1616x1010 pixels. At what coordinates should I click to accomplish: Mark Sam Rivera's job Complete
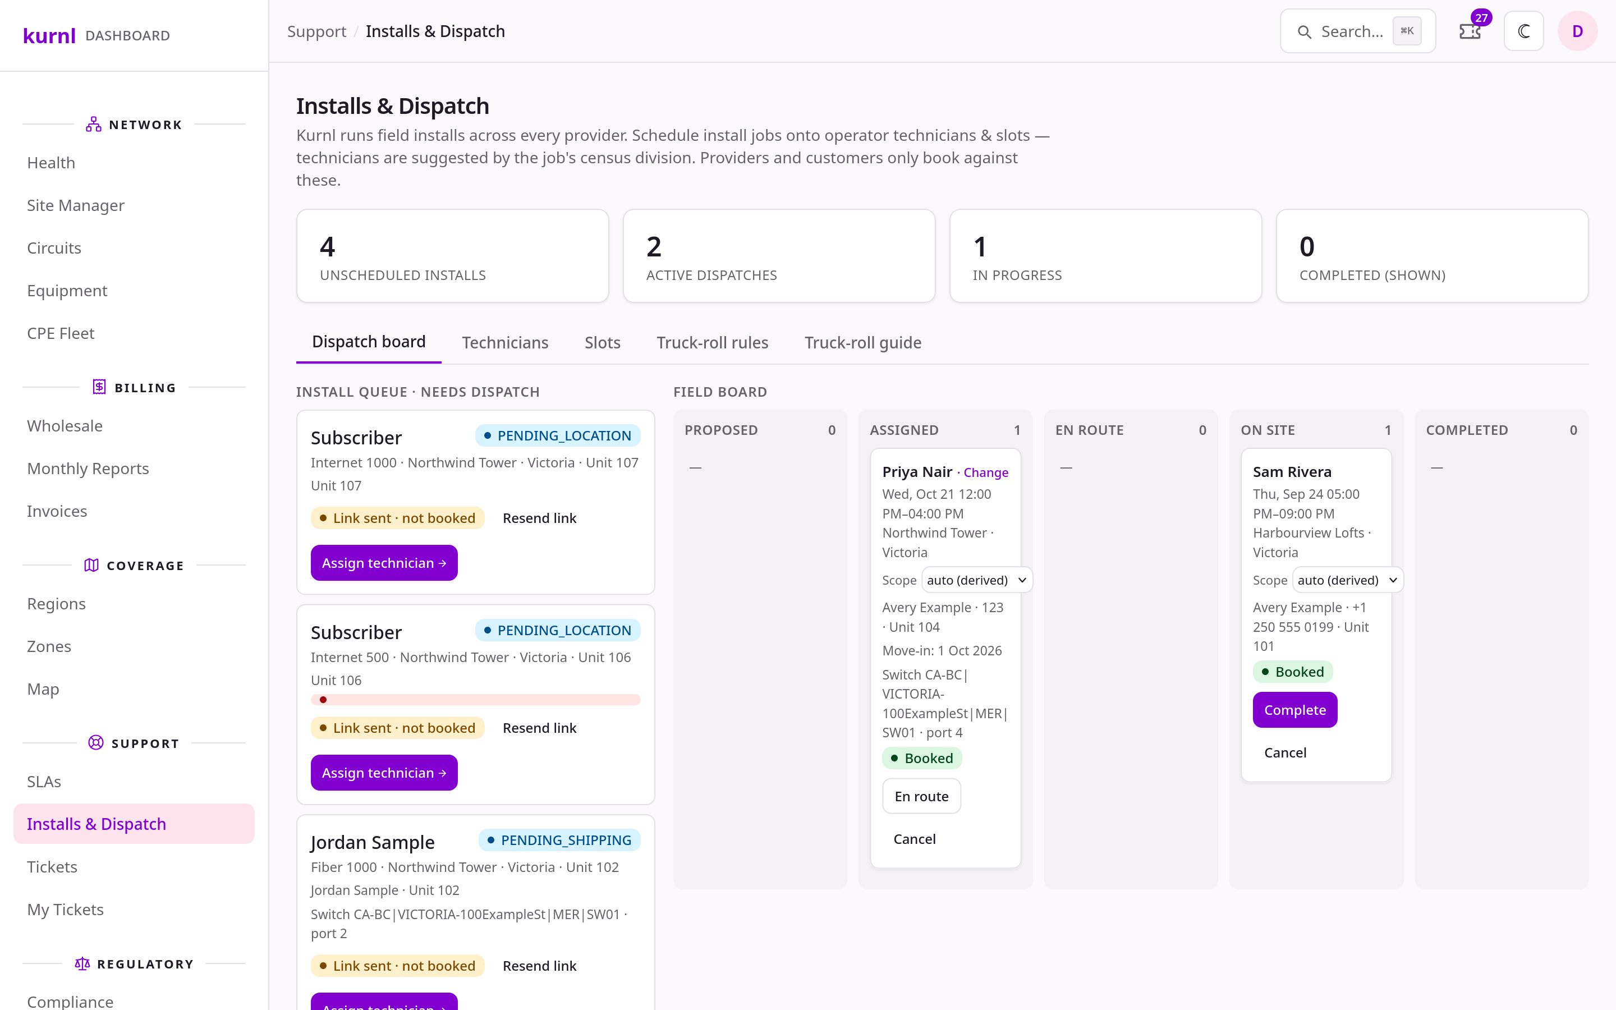(x=1294, y=709)
